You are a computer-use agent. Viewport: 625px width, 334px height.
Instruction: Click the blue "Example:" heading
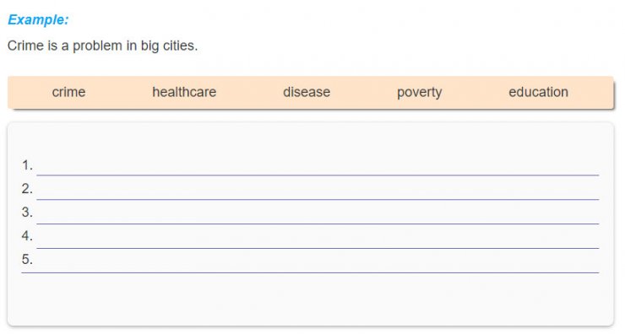point(38,20)
